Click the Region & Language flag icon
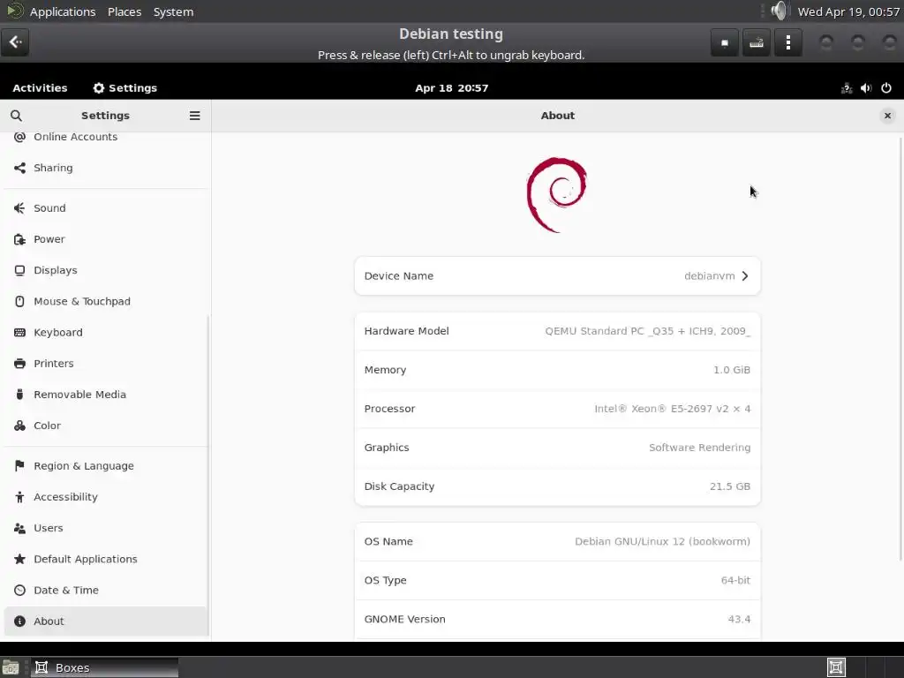Viewport: 904px width, 678px height. click(19, 466)
